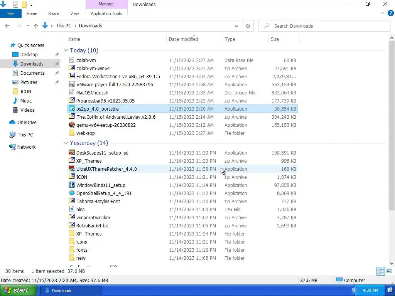Click the Progressbar95 zip archive icon
The image size is (395, 296).
tap(72, 101)
